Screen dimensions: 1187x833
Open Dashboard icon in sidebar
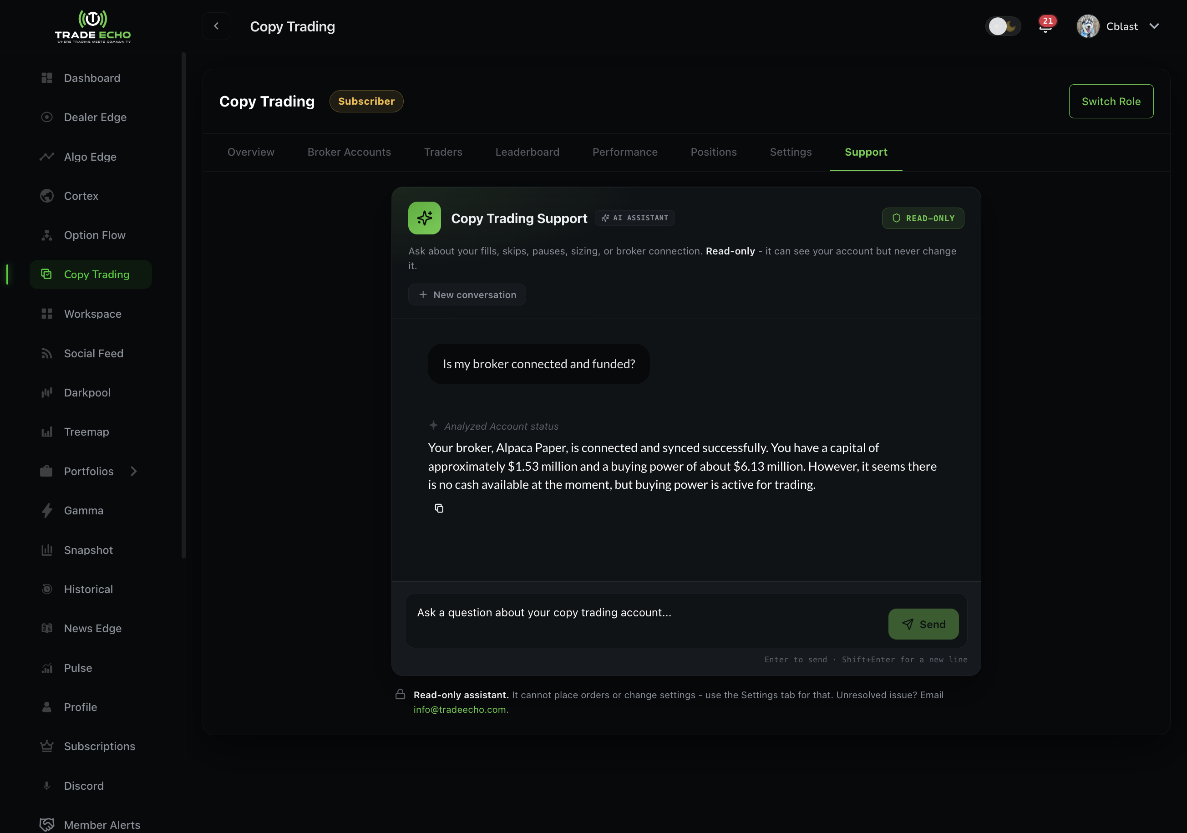[x=46, y=78]
